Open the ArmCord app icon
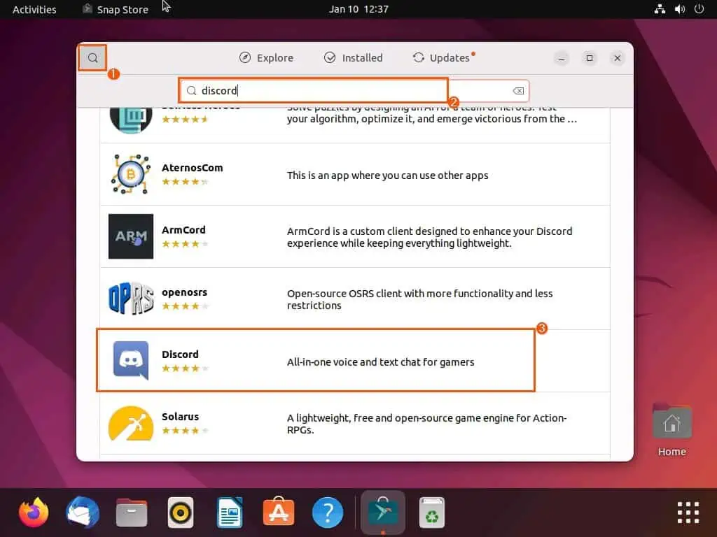This screenshot has height=537, width=717. pos(131,236)
